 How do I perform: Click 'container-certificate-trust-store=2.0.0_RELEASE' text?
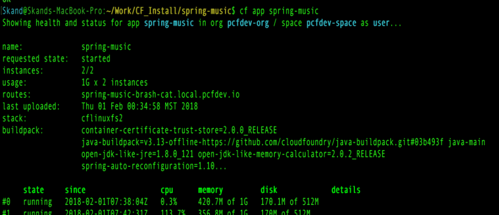tap(179, 130)
